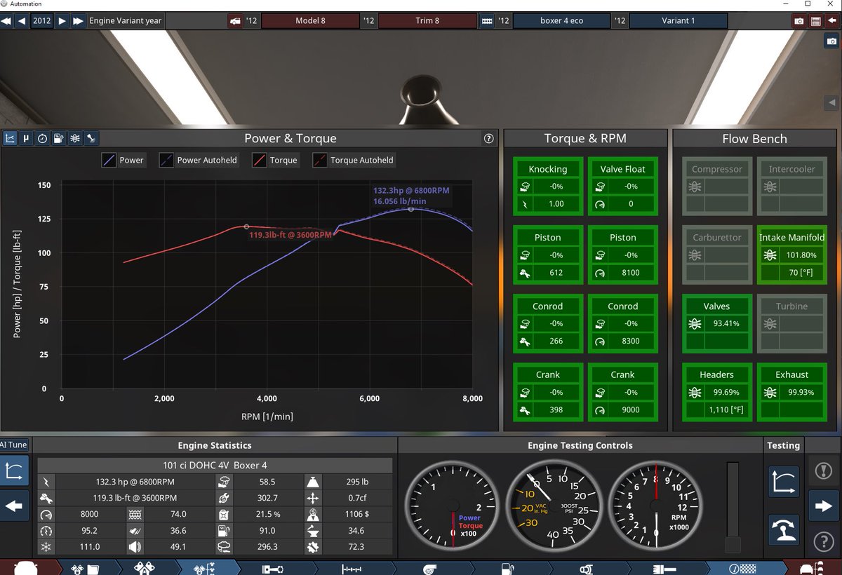Open the exhaust graph view icon

91,139
